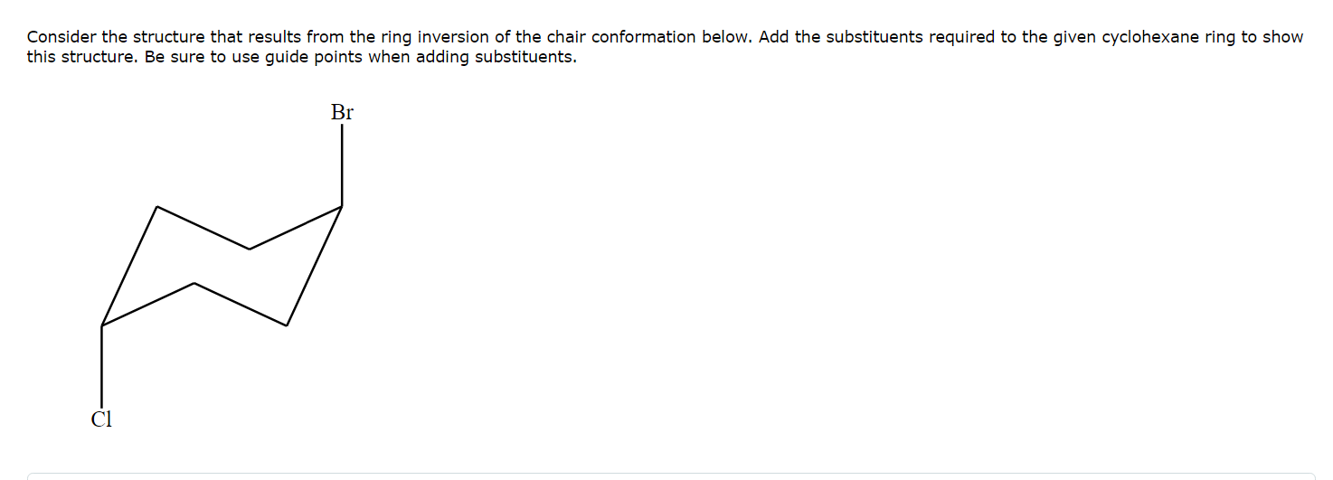Select ring bond between Cl carbon and lower middle vertex

click(147, 305)
